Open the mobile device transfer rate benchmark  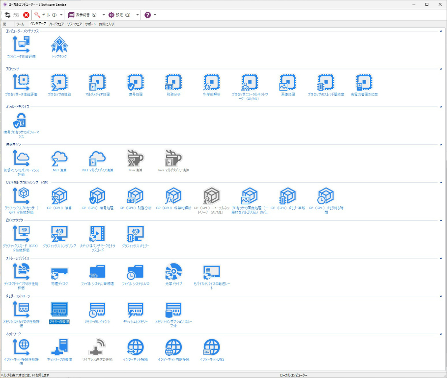(x=212, y=277)
